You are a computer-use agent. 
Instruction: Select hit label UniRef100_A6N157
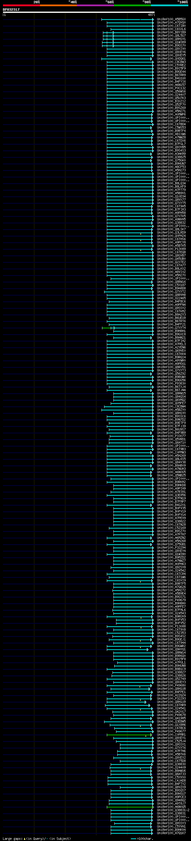pyautogui.click(x=171, y=85)
